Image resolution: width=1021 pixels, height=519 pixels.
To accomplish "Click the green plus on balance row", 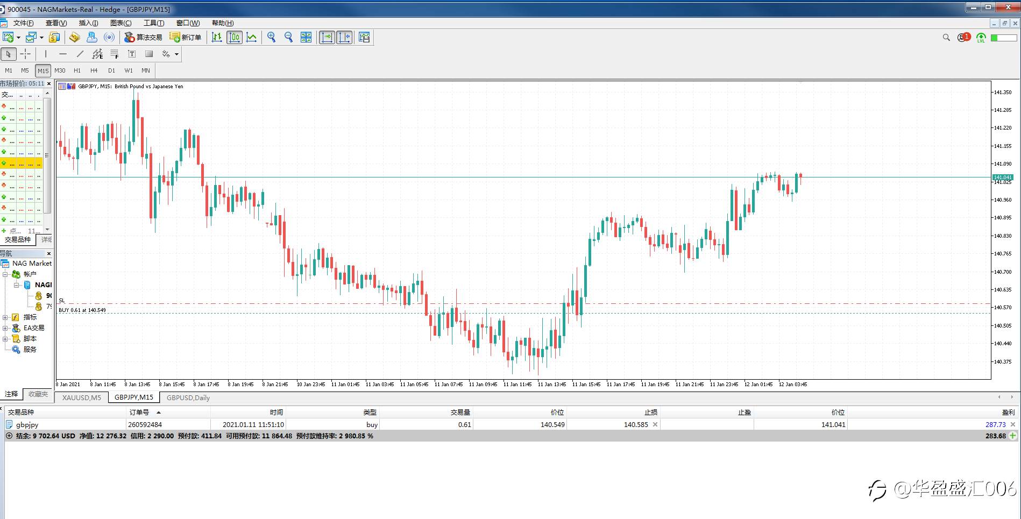I will (1013, 436).
